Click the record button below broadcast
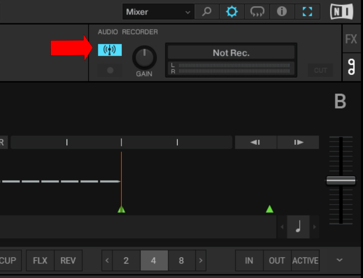The width and height of the screenshot is (363, 278). tap(110, 70)
